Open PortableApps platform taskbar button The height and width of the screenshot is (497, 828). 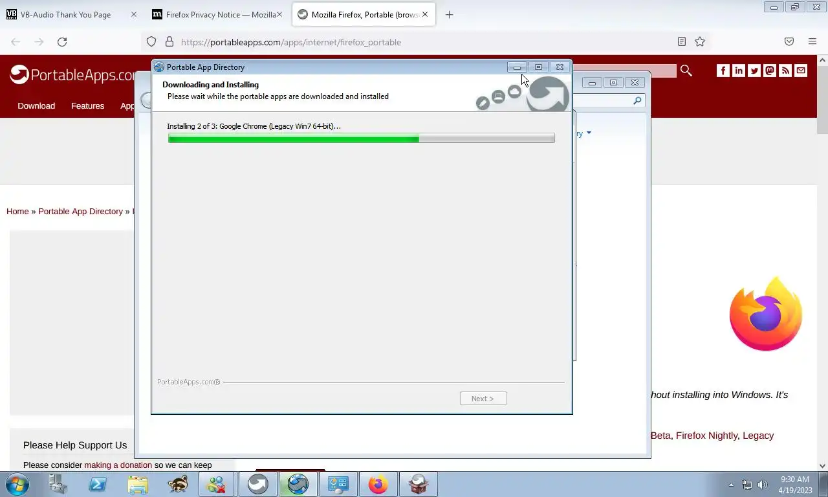point(258,484)
